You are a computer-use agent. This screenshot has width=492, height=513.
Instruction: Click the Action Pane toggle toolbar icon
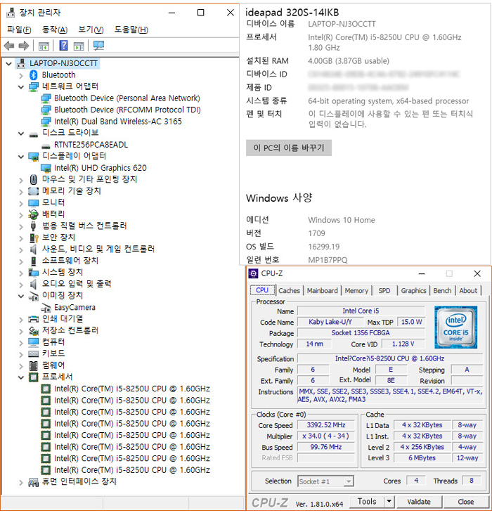[x=79, y=46]
